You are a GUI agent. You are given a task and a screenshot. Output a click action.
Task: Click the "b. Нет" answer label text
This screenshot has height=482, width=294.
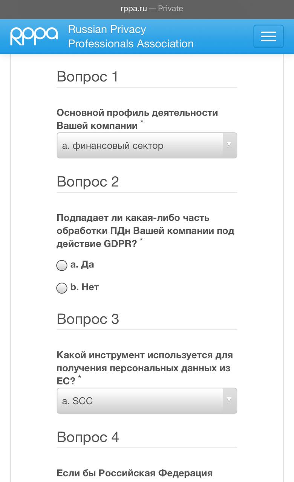click(x=85, y=287)
